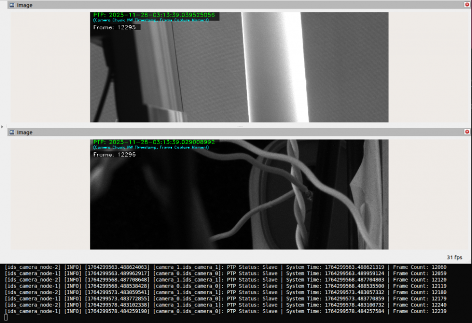Image resolution: width=472 pixels, height=323 pixels.
Task: Click the last log line with Frame Count: 12239
Action: [226, 311]
